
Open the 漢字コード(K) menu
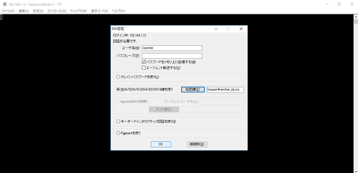click(99, 11)
